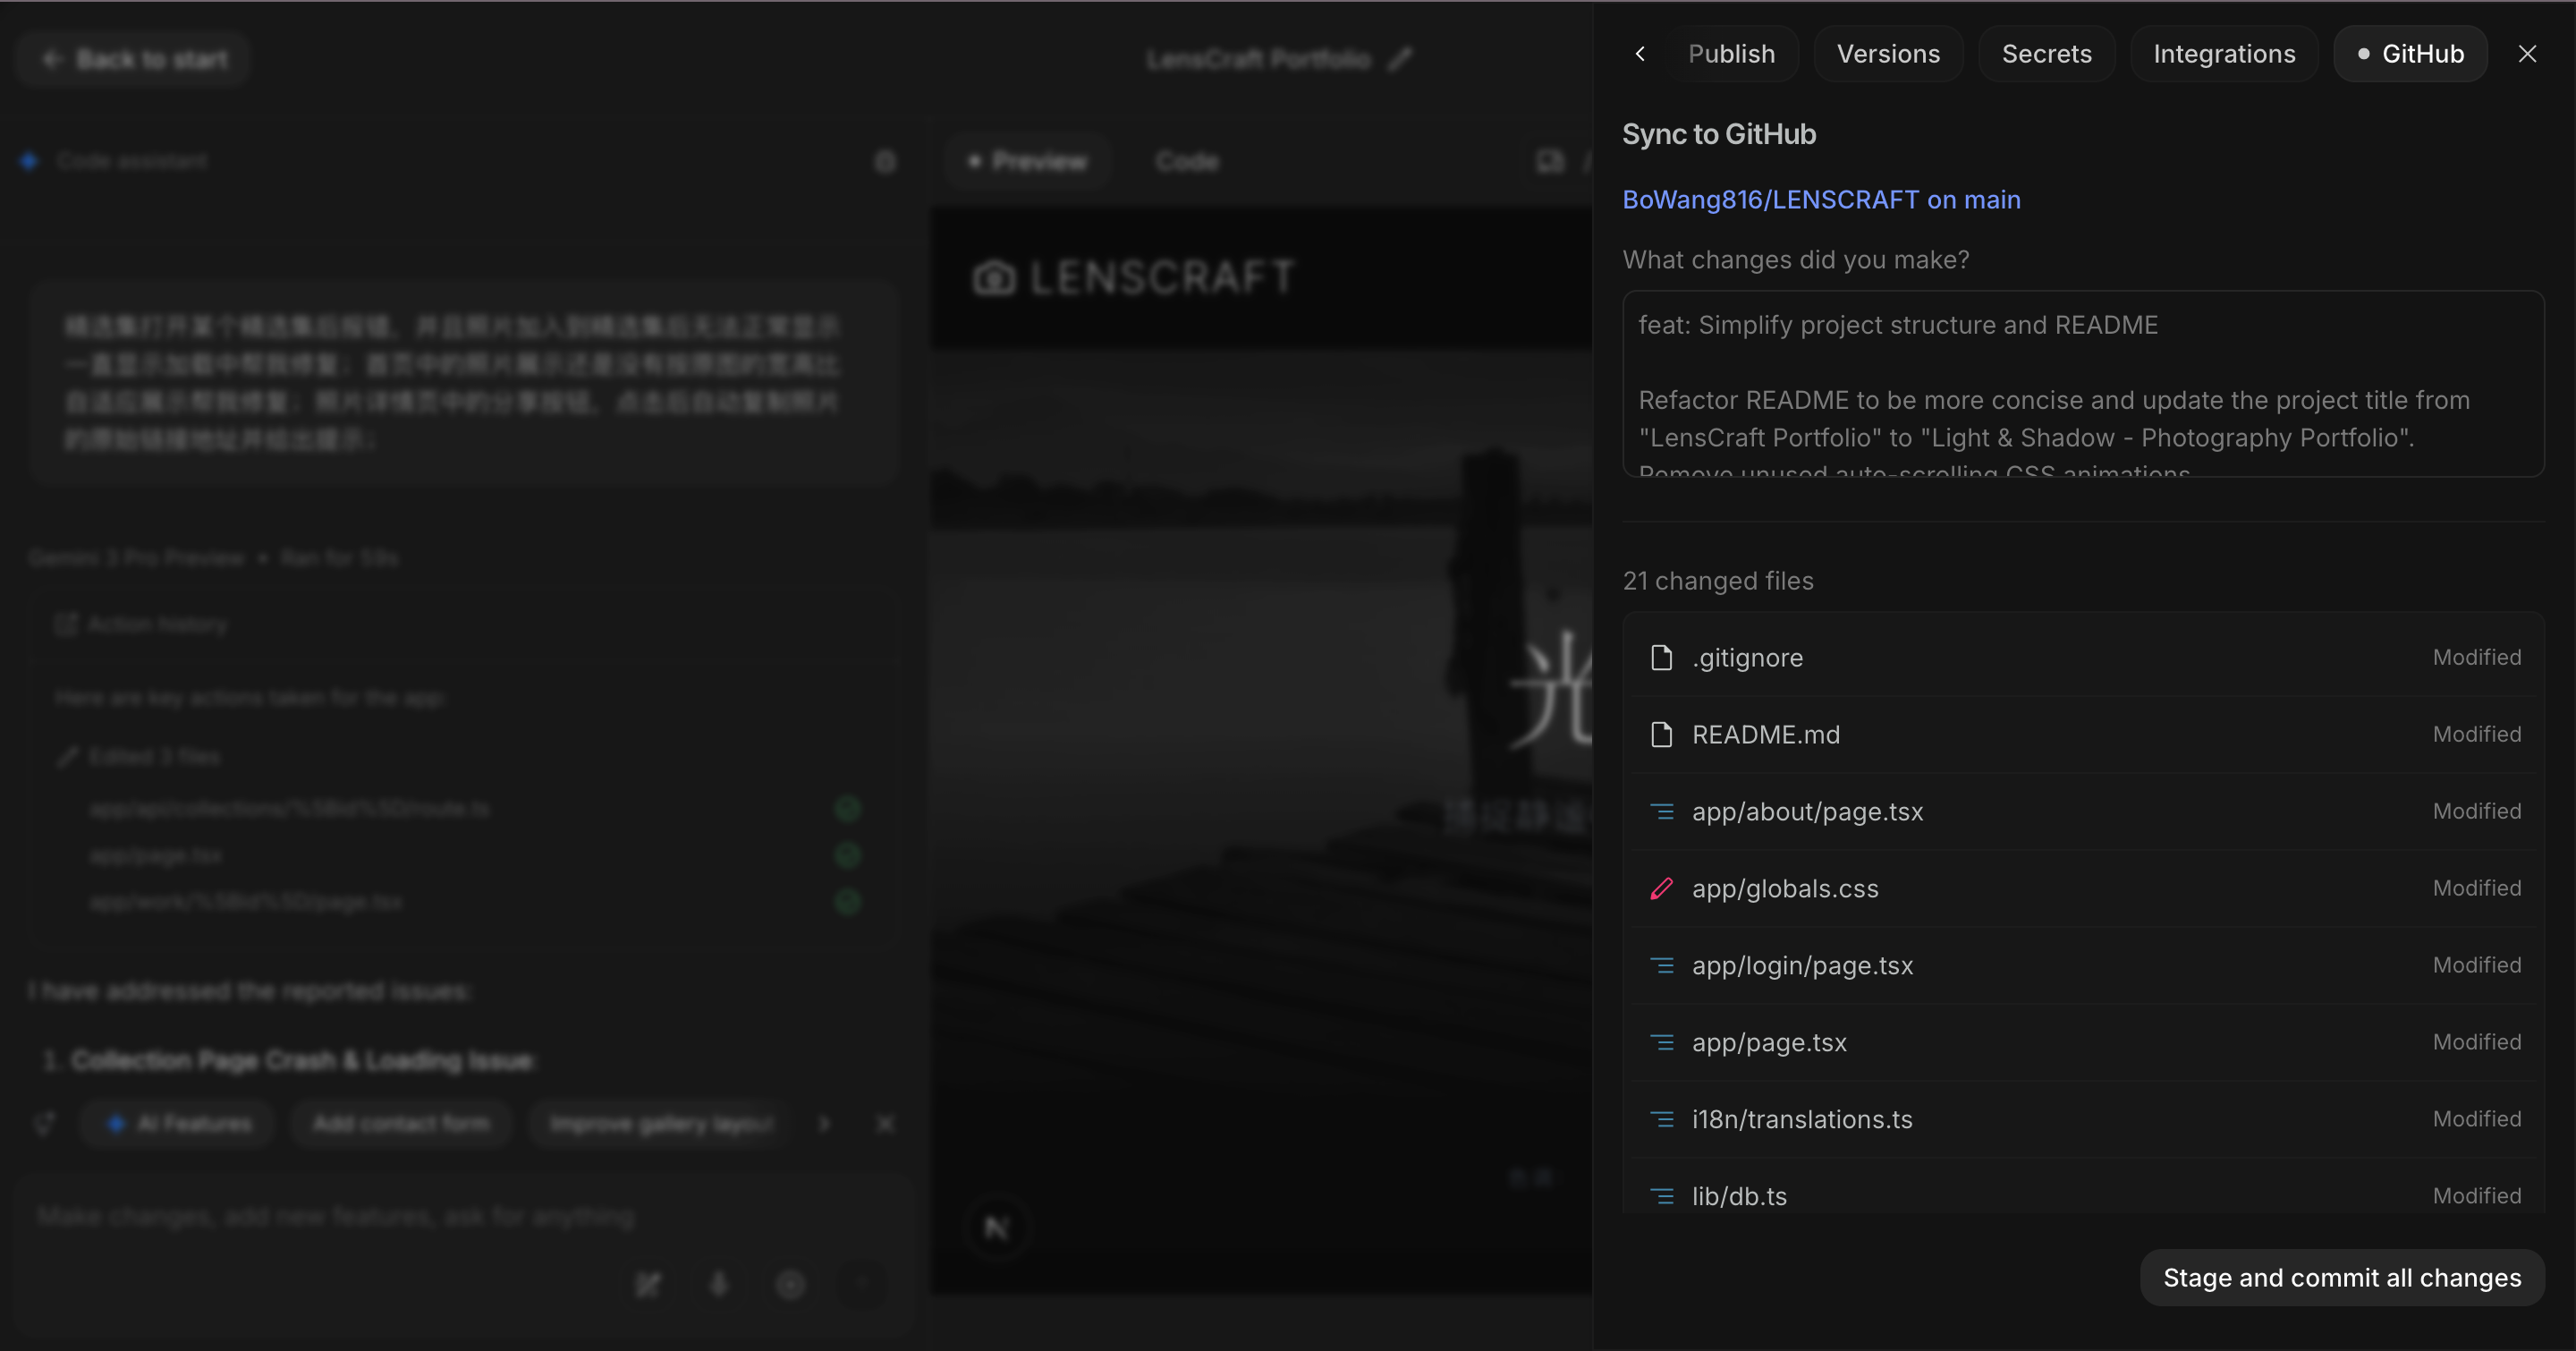The image size is (2576, 1351).
Task: Click the lines icon beside lib/db.ts
Action: click(x=1661, y=1196)
